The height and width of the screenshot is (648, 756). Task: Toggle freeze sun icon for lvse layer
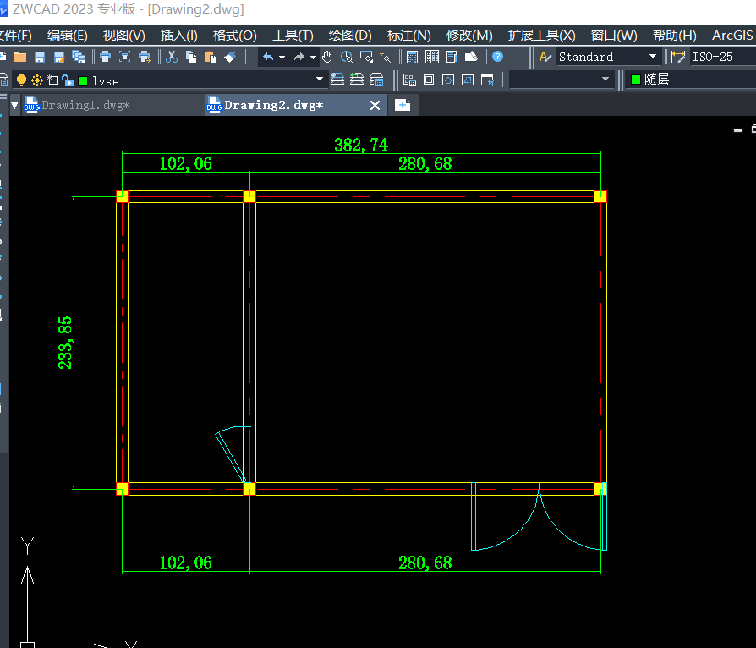point(36,80)
